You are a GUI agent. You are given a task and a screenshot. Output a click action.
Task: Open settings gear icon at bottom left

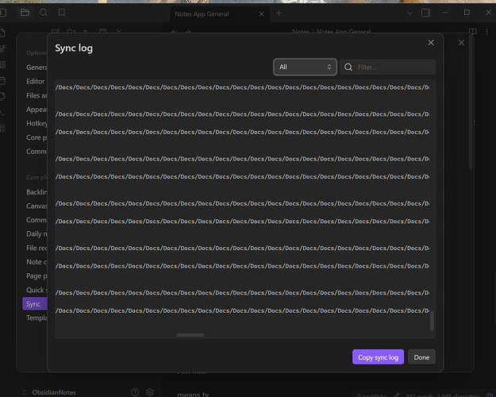point(149,392)
